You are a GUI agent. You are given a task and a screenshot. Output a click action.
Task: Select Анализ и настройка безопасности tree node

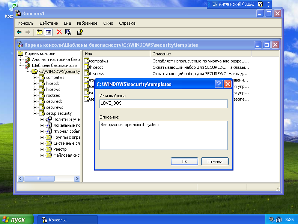(x=56, y=59)
